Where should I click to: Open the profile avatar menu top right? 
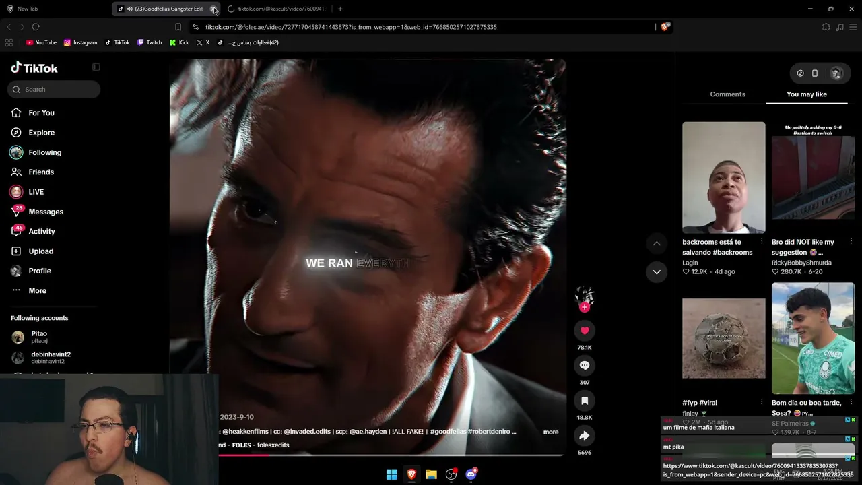[x=836, y=73]
